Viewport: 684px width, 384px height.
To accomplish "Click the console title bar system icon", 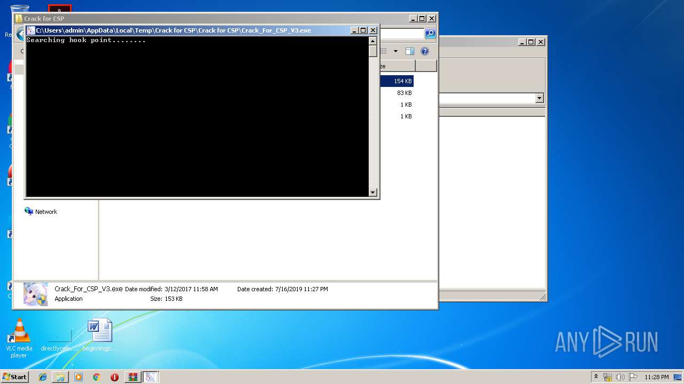I will point(30,30).
